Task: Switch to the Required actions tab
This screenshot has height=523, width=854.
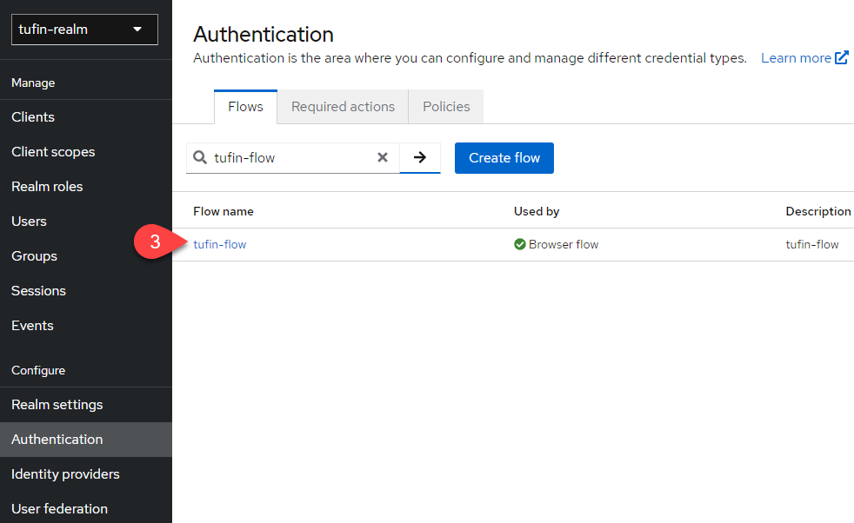Action: coord(343,107)
